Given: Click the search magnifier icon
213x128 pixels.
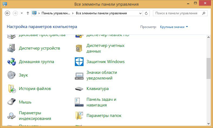Looking at the screenshot, I should [204, 13].
